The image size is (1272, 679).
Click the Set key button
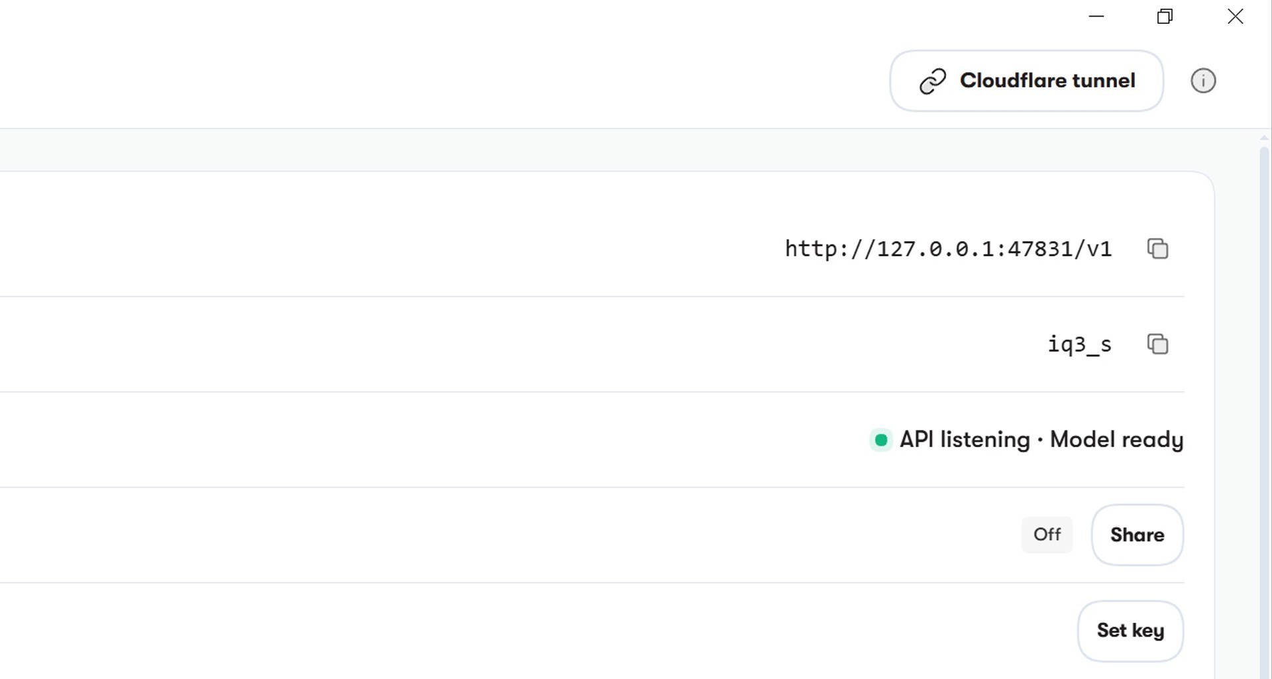[x=1130, y=631]
